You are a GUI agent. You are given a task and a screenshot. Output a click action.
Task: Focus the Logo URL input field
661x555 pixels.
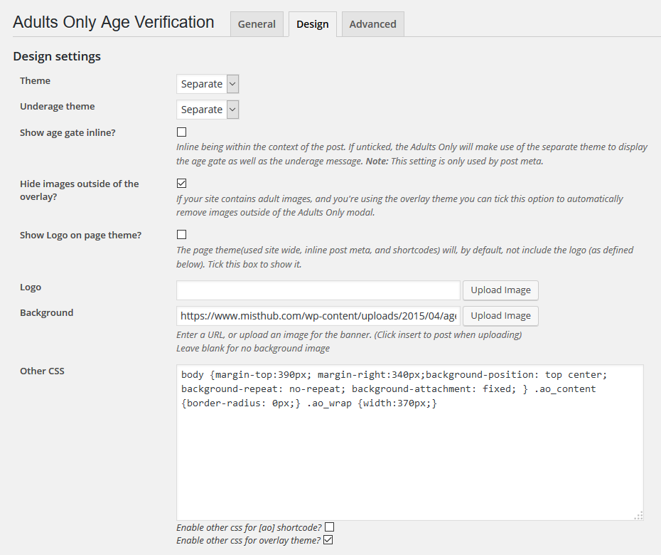coord(318,290)
